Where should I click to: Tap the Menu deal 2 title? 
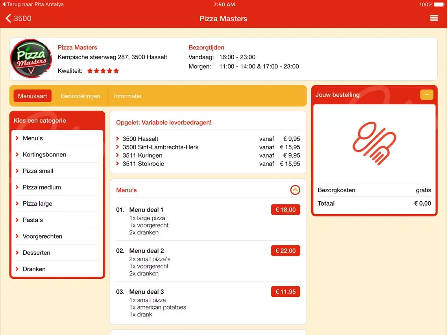[x=146, y=251]
